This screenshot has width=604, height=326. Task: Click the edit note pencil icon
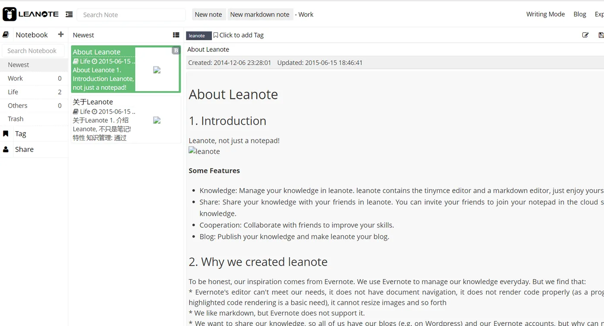click(x=585, y=35)
